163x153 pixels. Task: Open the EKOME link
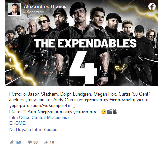pyautogui.click(x=17, y=123)
